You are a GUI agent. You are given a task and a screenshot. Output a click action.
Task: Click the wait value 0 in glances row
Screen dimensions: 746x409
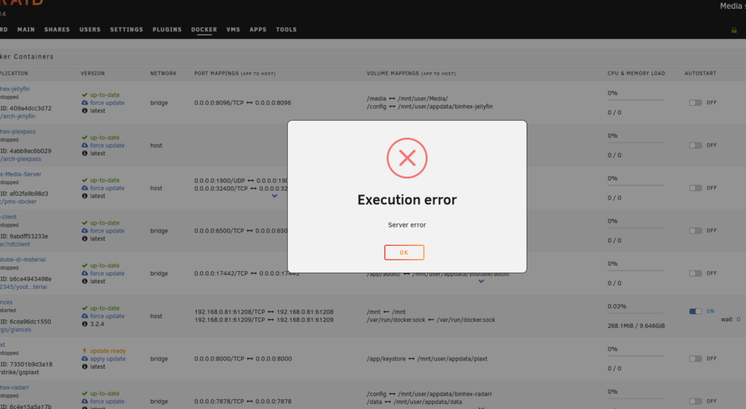point(739,319)
